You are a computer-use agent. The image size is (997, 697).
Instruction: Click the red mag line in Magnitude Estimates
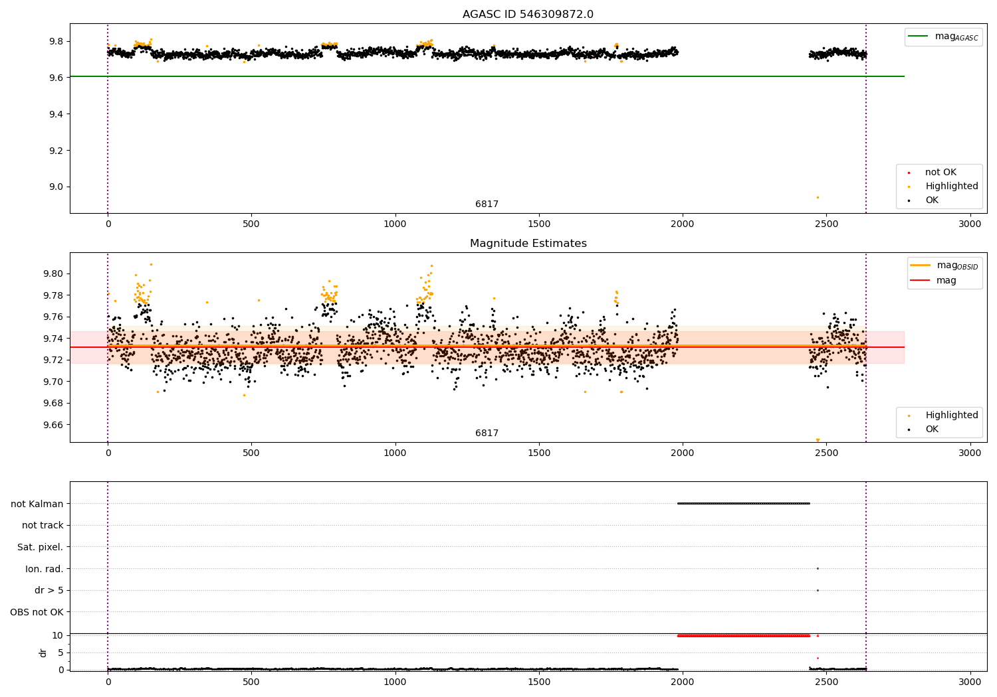(x=487, y=347)
